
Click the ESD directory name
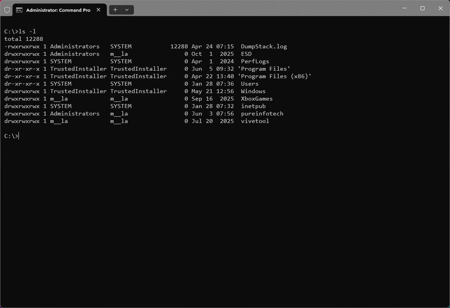pyautogui.click(x=246, y=54)
